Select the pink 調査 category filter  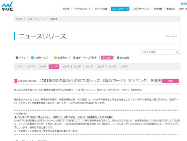pyautogui.click(x=107, y=57)
